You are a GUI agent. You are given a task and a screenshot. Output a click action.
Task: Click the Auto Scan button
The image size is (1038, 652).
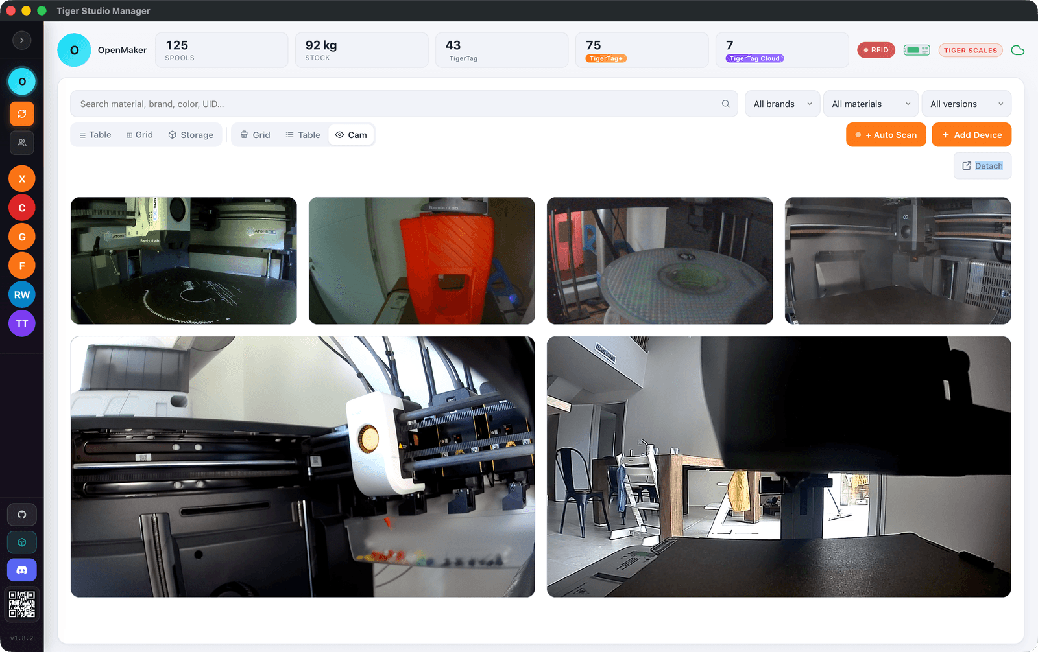(886, 135)
